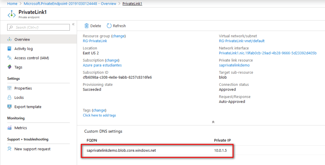Change the resource group link
This screenshot has width=325, height=165.
pos(119,36)
